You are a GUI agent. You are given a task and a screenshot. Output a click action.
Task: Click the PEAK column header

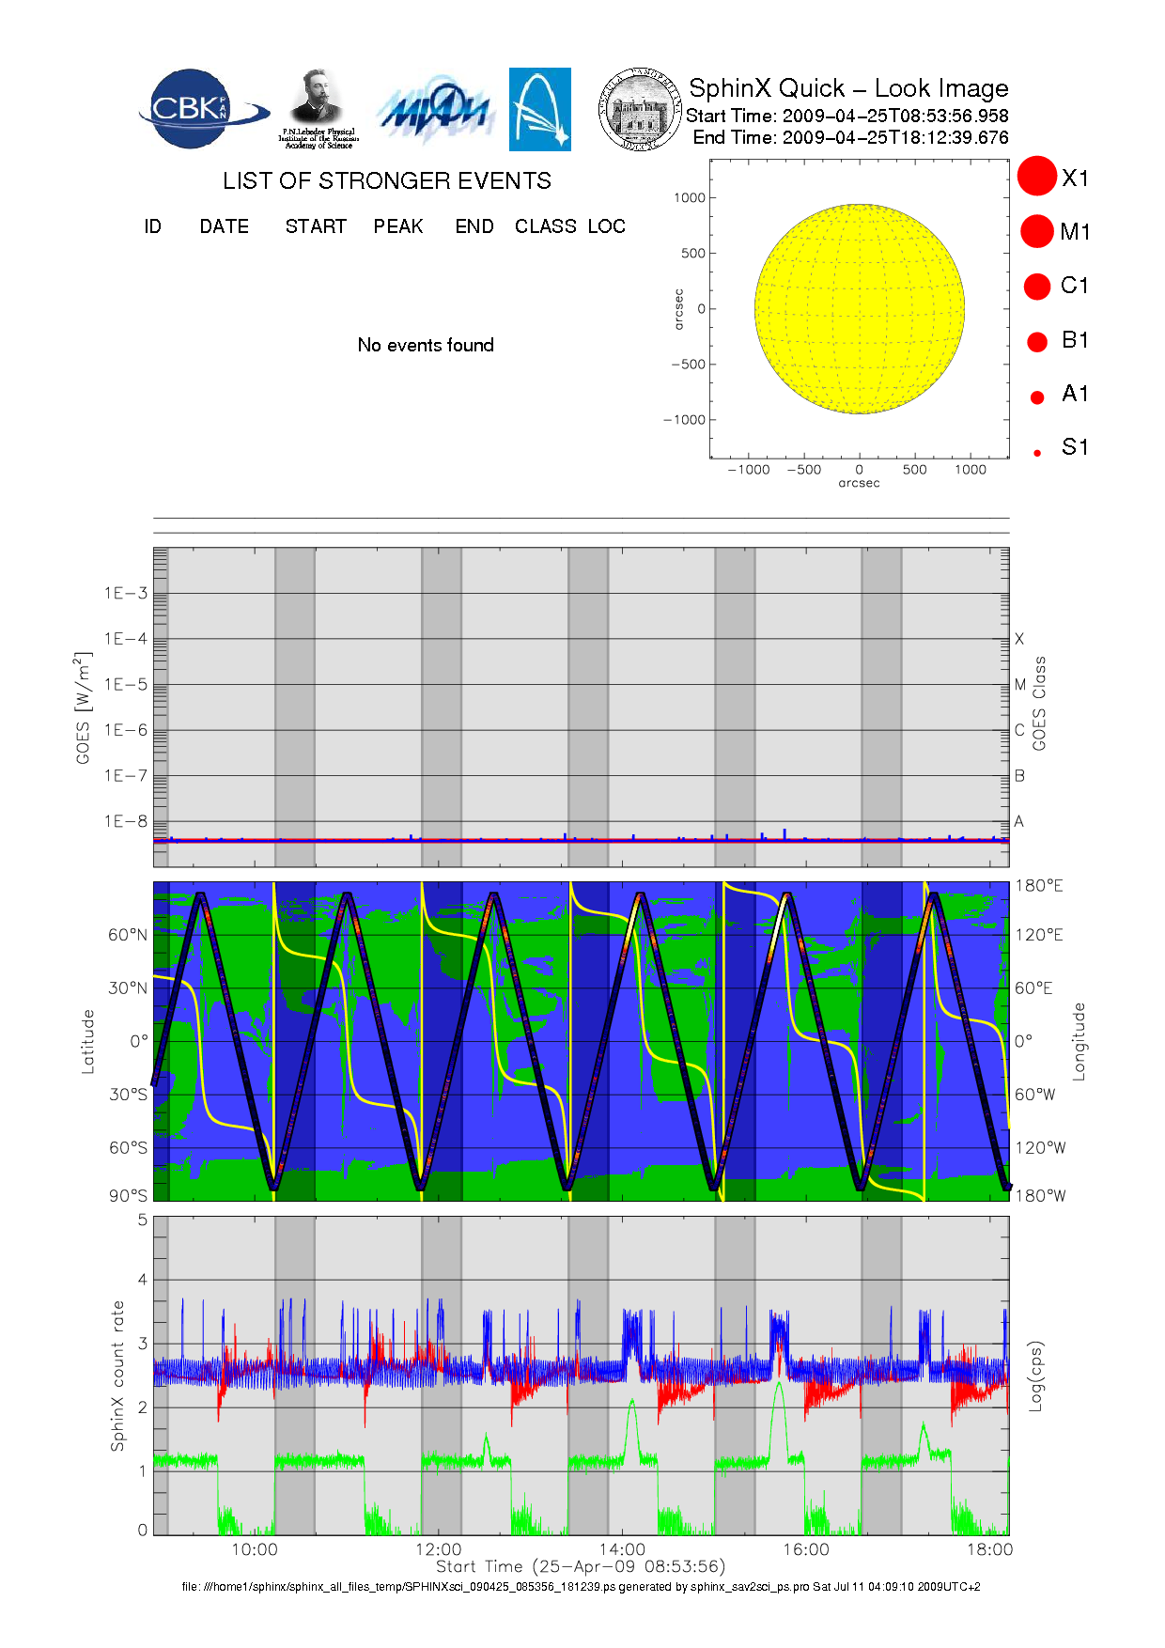[x=398, y=226]
